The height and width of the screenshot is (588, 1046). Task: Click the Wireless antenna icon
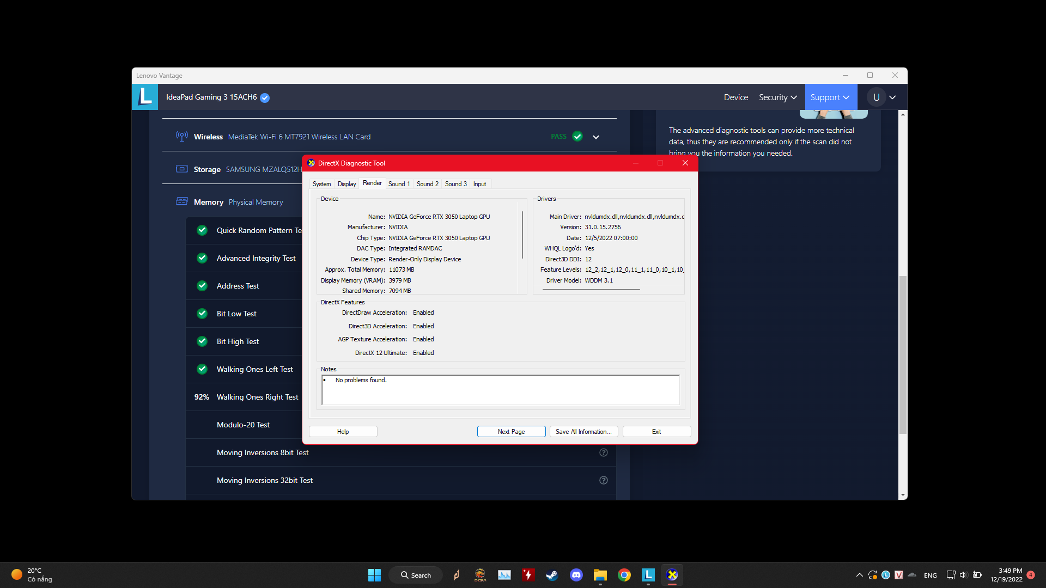point(181,136)
